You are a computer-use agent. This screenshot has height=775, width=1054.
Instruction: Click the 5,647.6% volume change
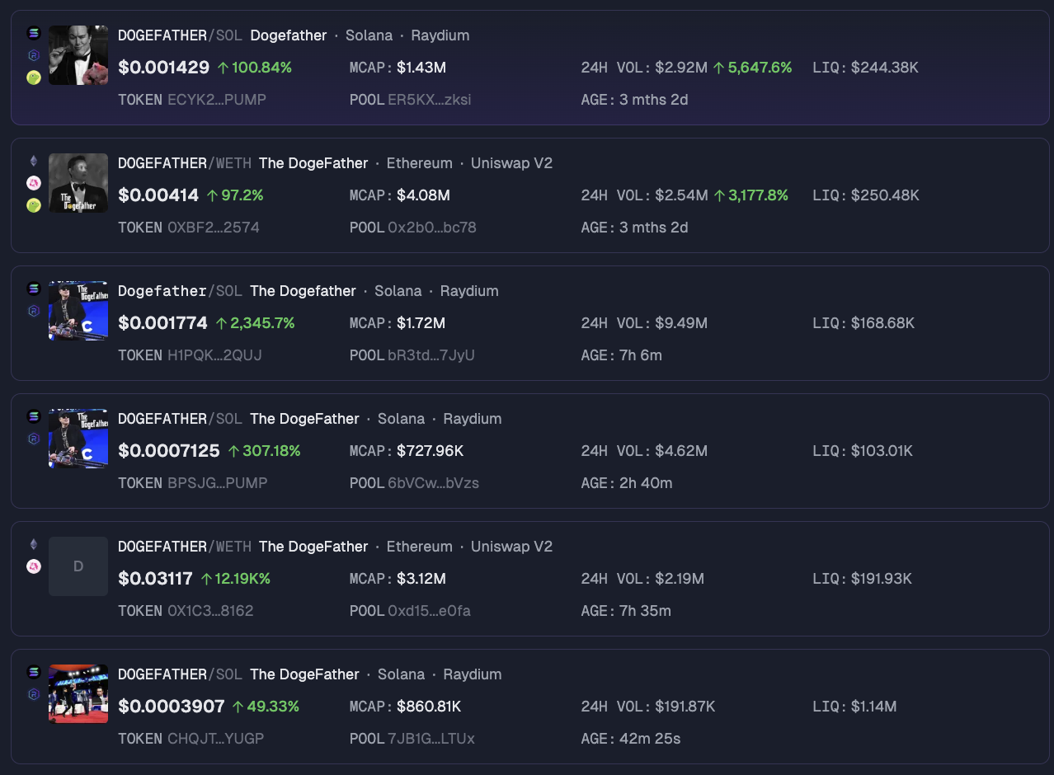pos(753,68)
